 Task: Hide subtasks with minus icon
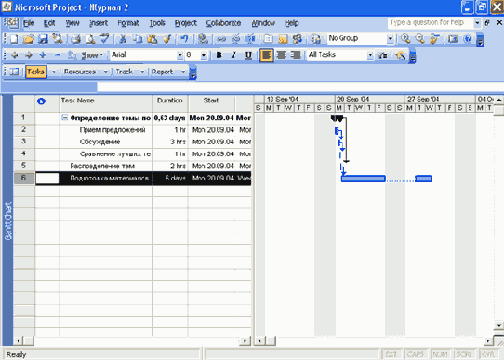[x=58, y=55]
